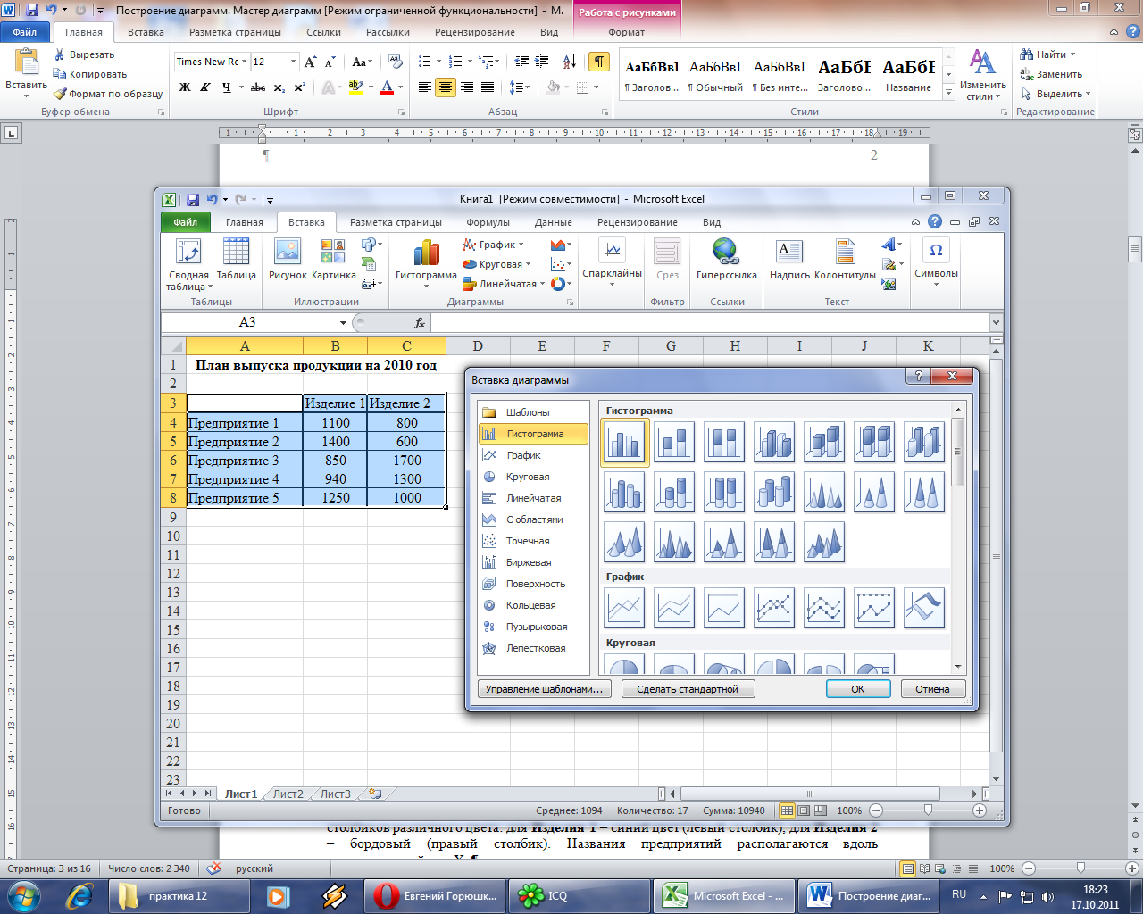Click Надпись icon in Excel ribbon
The image size is (1143, 914).
click(789, 253)
